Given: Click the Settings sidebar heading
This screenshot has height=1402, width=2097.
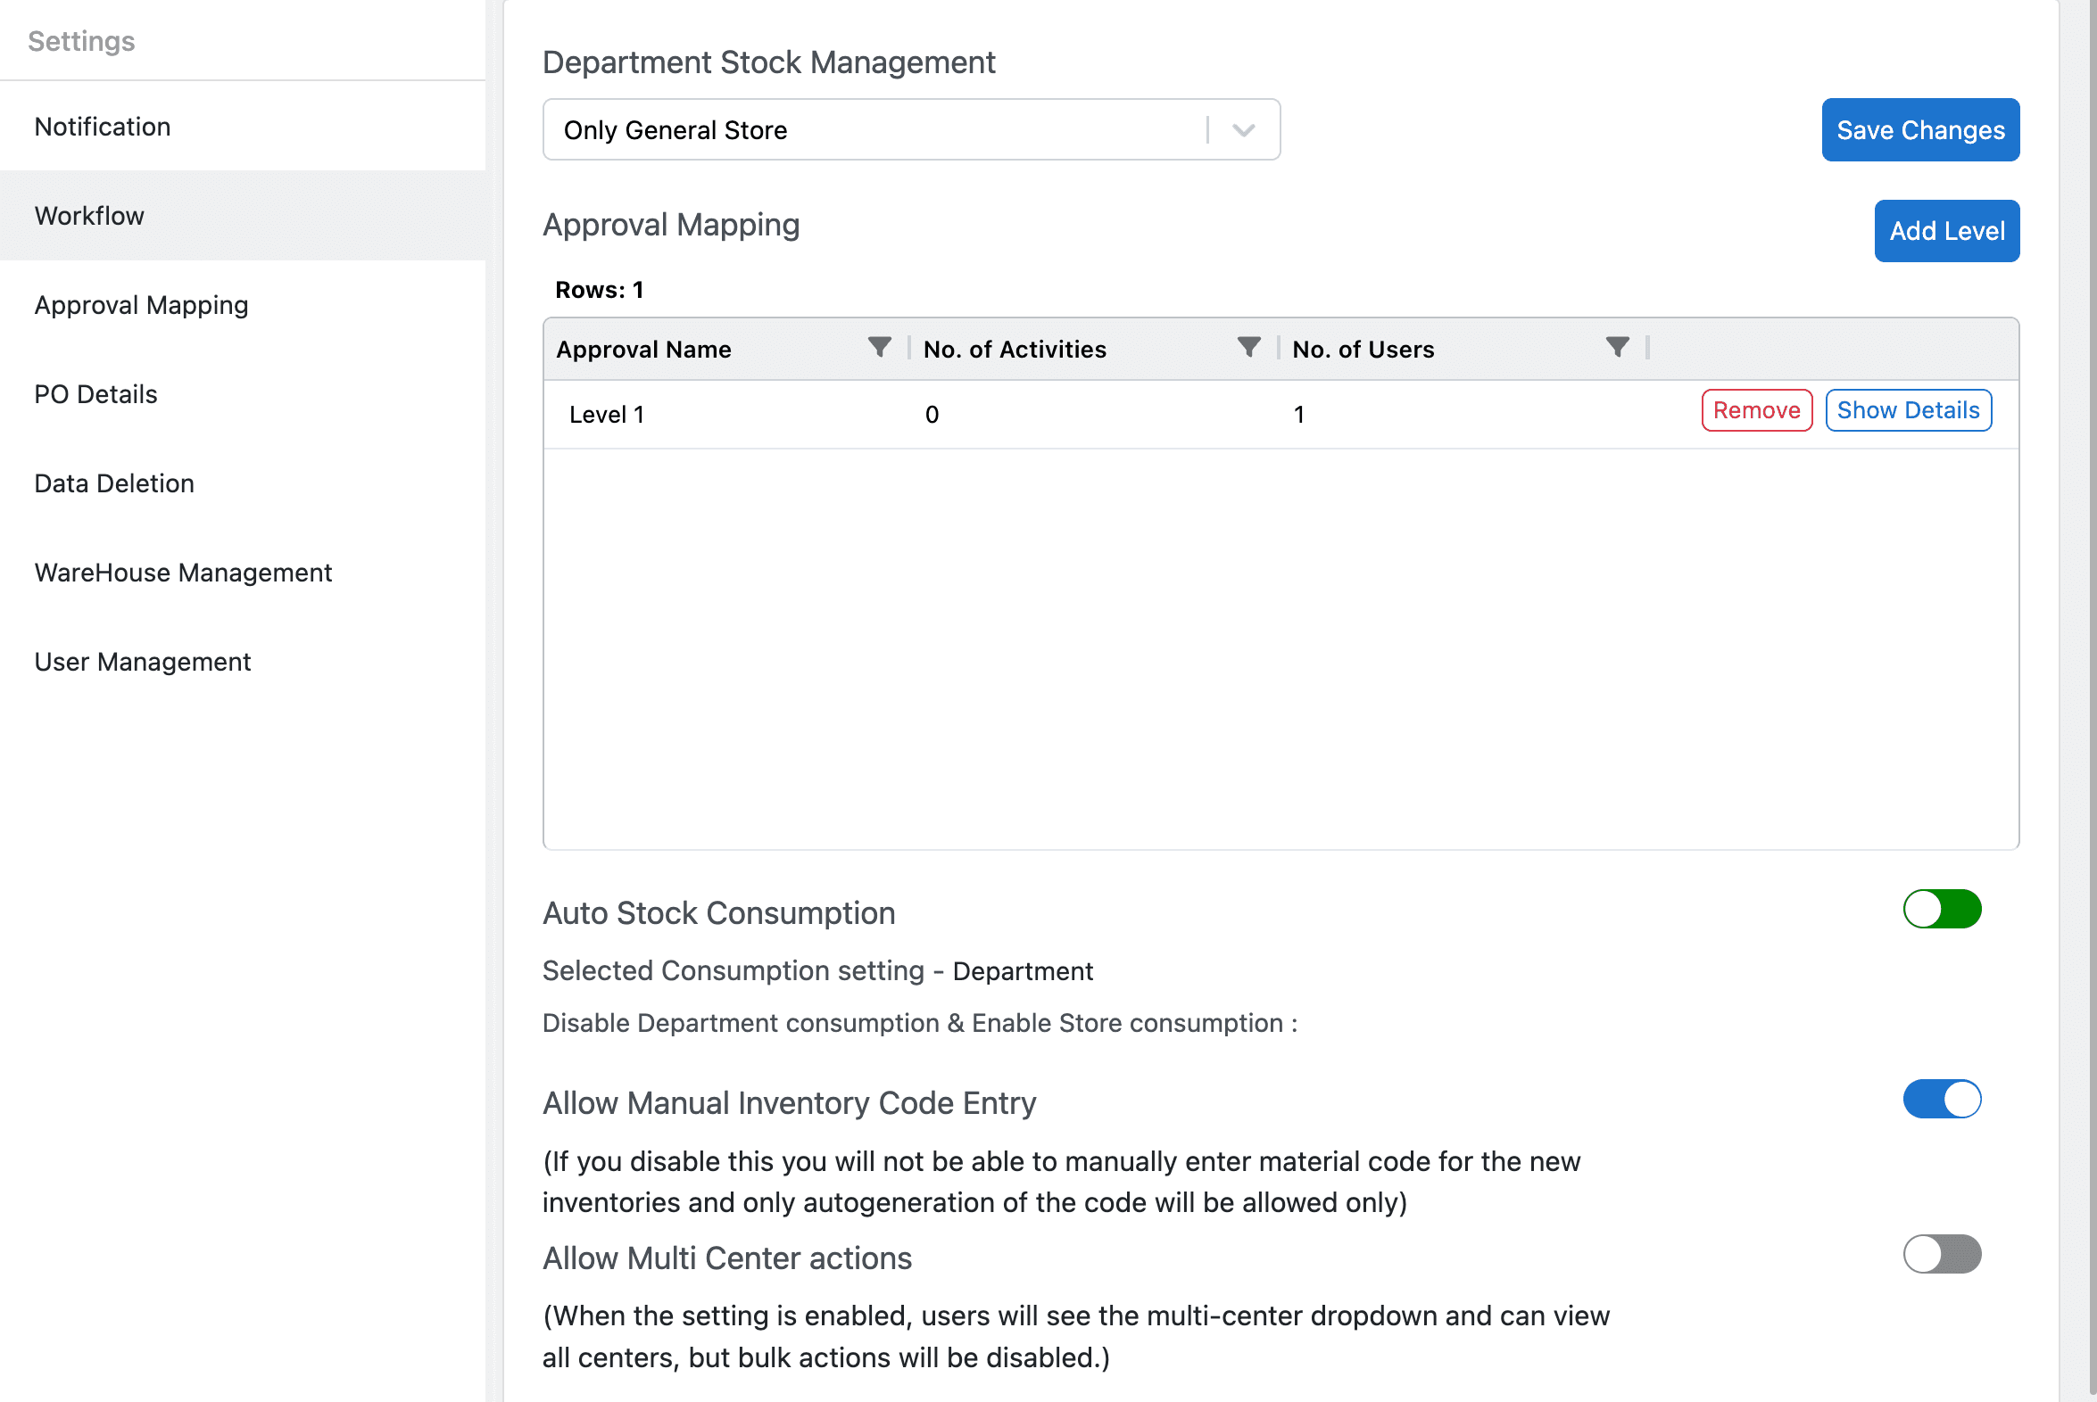Looking at the screenshot, I should click(81, 41).
